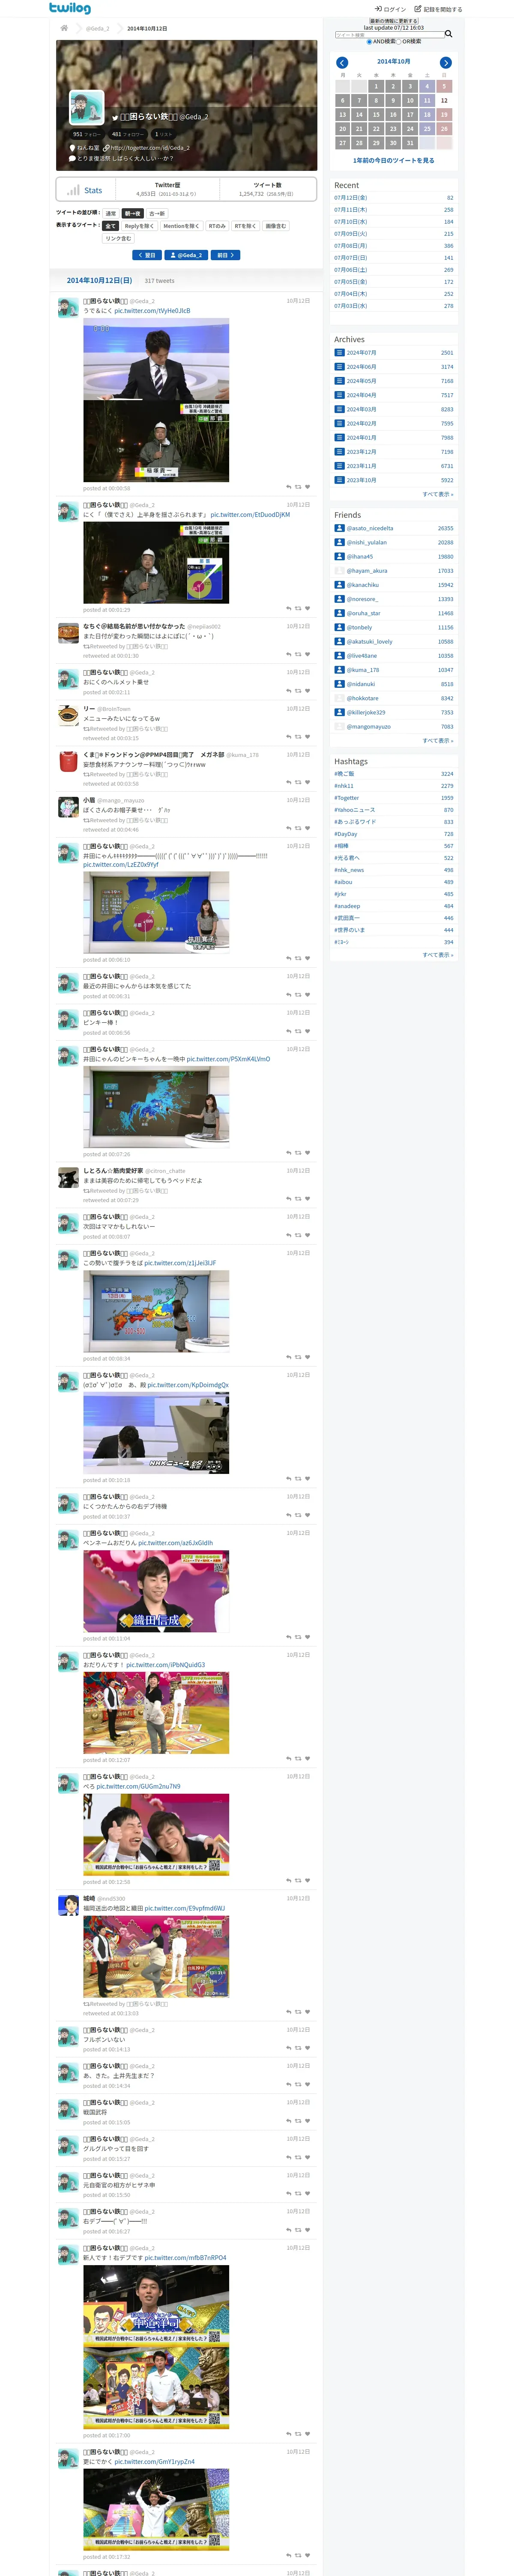Click user icon beside @oruha_star
This screenshot has width=514, height=2576.
[x=339, y=613]
